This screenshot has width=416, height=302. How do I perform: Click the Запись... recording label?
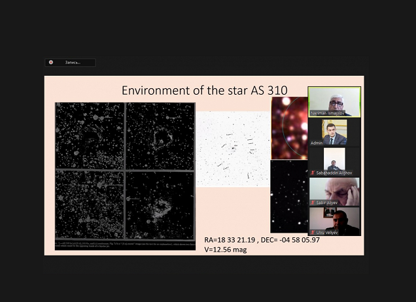click(x=73, y=63)
